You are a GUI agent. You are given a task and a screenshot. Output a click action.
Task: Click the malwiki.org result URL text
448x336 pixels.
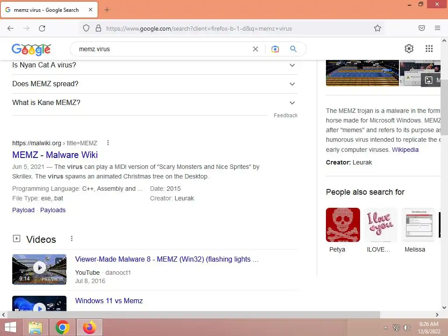[x=55, y=143]
